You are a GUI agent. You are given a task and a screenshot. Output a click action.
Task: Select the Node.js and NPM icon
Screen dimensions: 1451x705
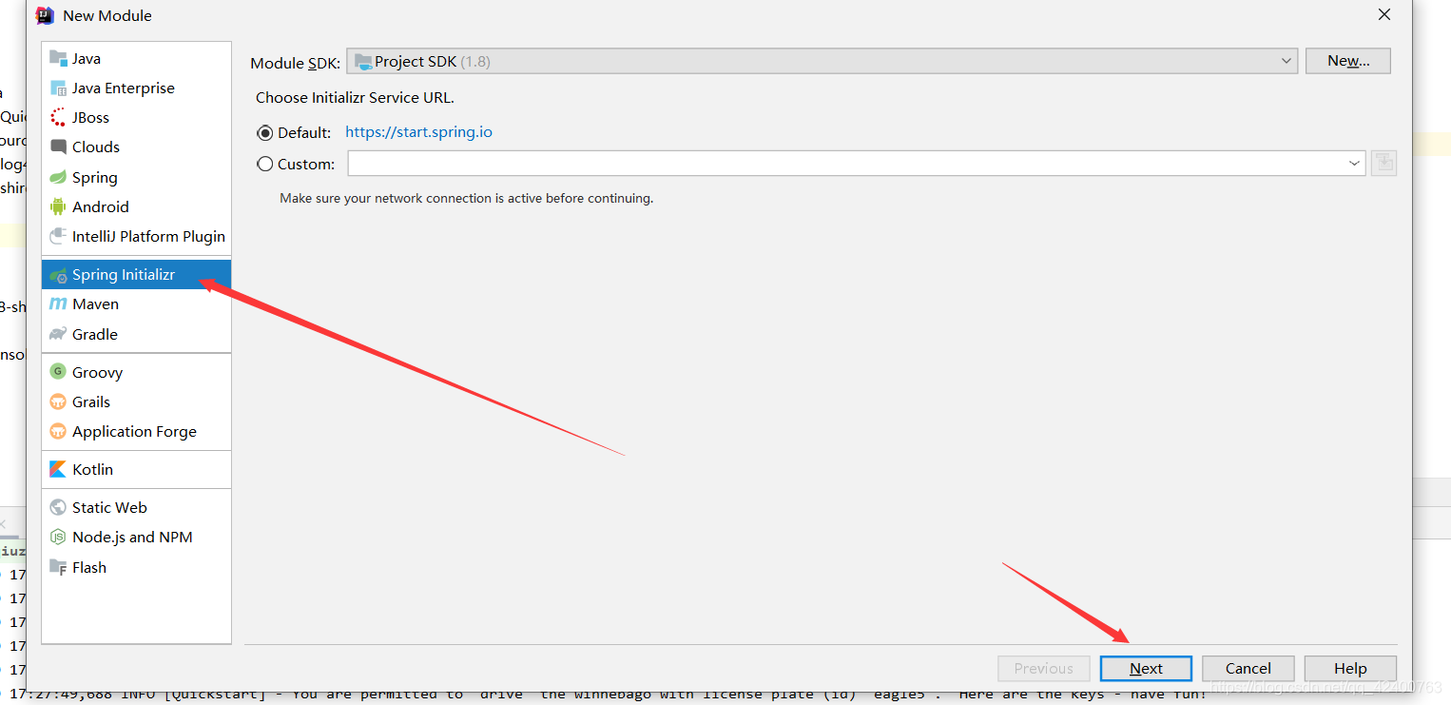pyautogui.click(x=59, y=537)
